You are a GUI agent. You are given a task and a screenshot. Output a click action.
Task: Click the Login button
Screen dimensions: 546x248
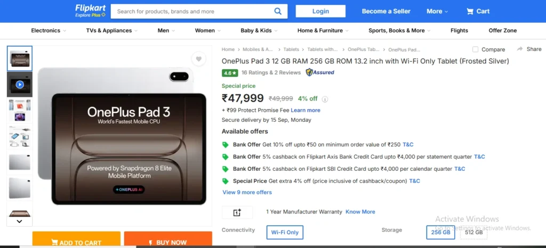click(x=320, y=11)
